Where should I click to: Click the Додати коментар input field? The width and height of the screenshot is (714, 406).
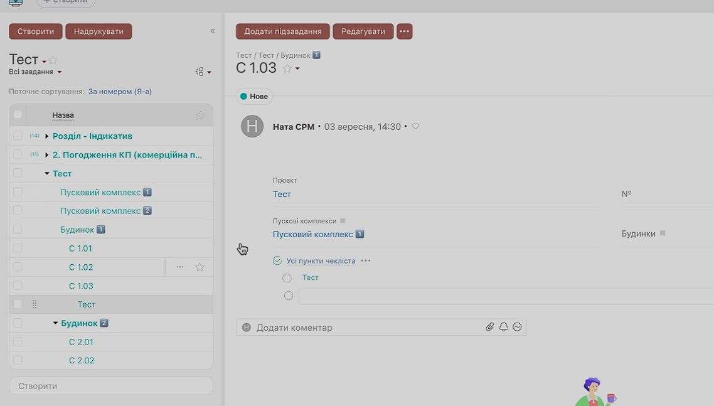pos(364,328)
